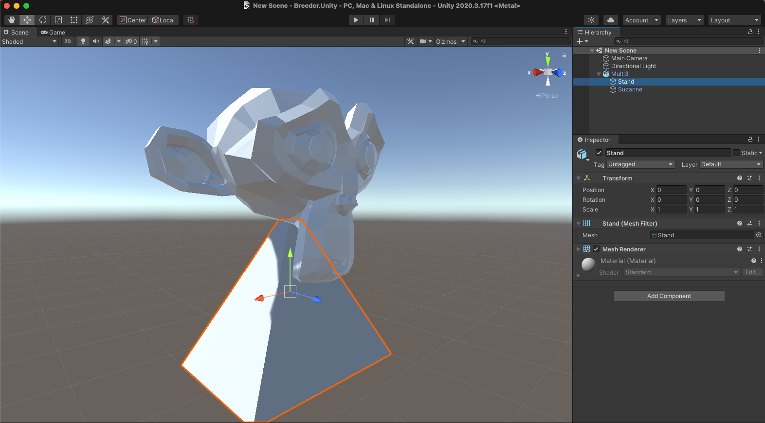Enable the Static checkbox
This screenshot has width=765, height=423.
point(736,153)
